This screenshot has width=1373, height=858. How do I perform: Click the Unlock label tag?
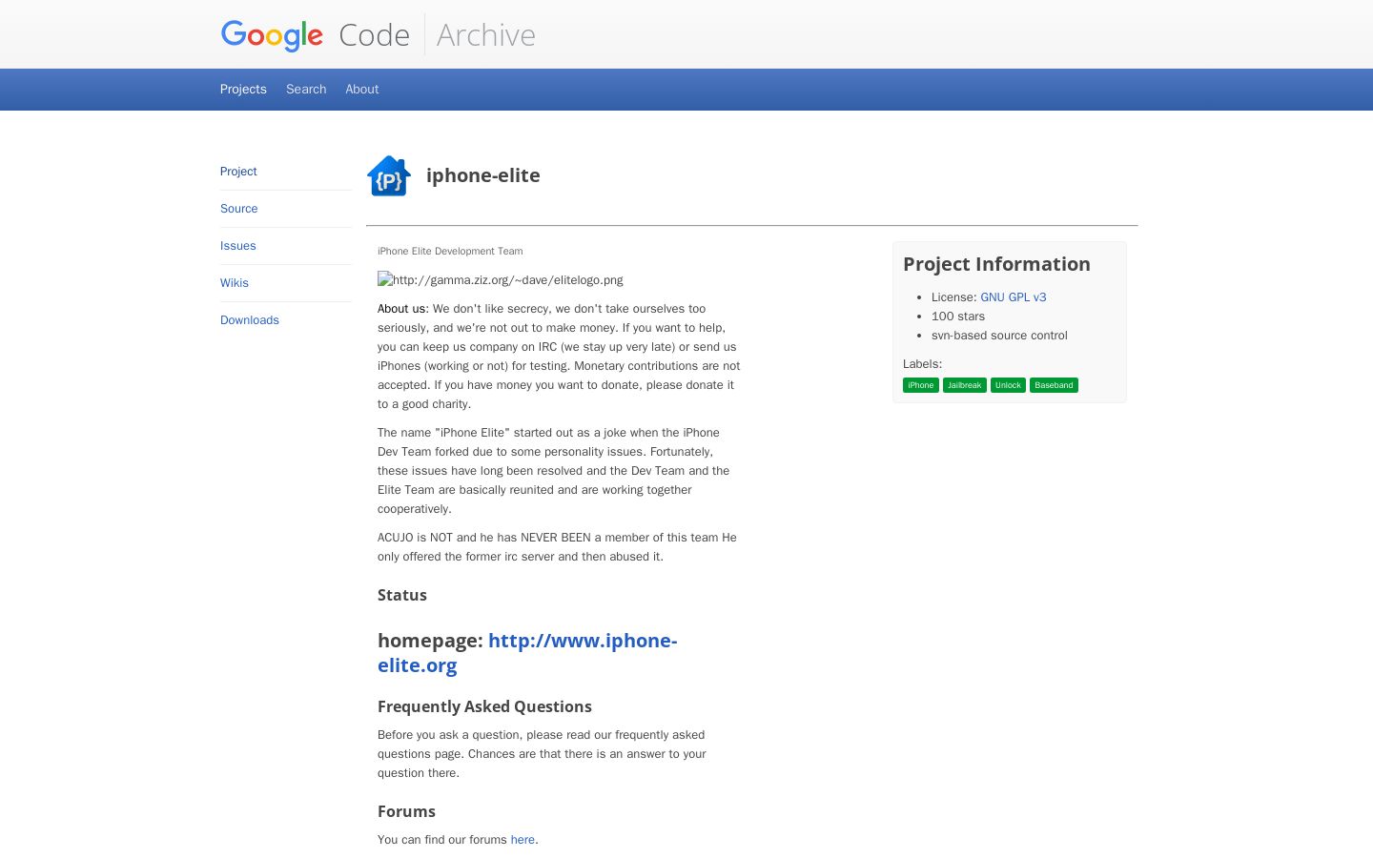(1008, 385)
